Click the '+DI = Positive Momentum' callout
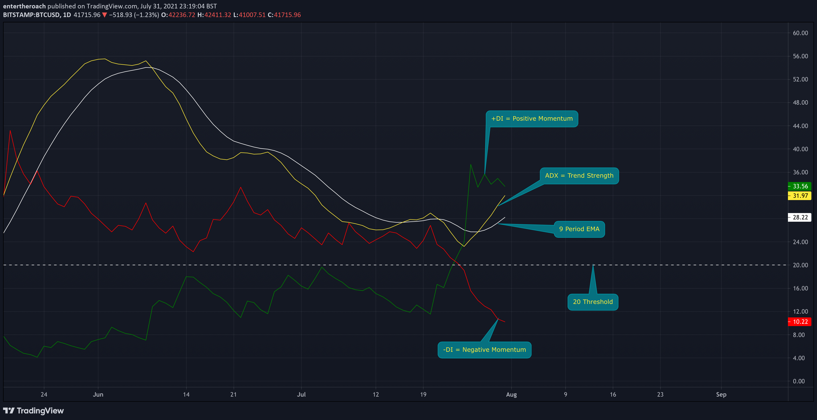This screenshot has width=817, height=420. (532, 119)
